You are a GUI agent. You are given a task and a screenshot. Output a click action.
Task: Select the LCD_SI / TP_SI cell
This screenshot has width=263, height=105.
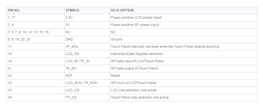(87, 61)
